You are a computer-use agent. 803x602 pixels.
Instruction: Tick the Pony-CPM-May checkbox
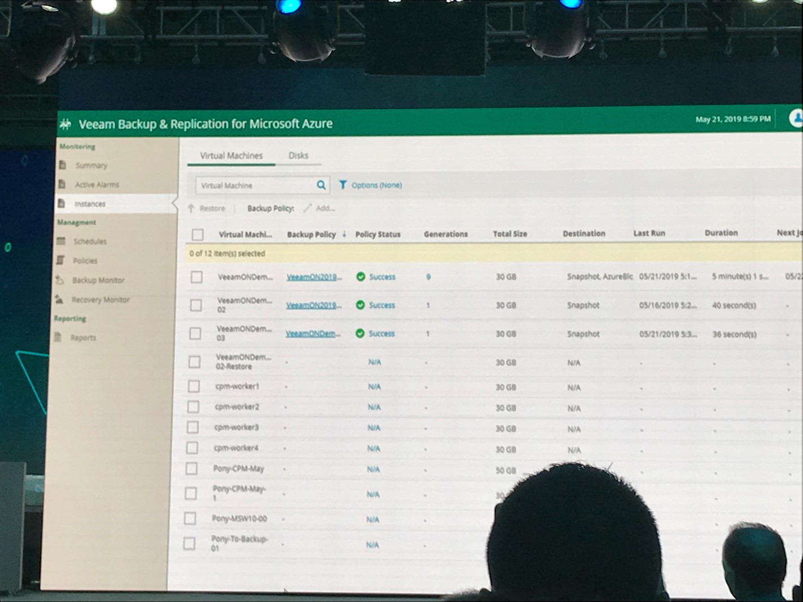pos(191,468)
